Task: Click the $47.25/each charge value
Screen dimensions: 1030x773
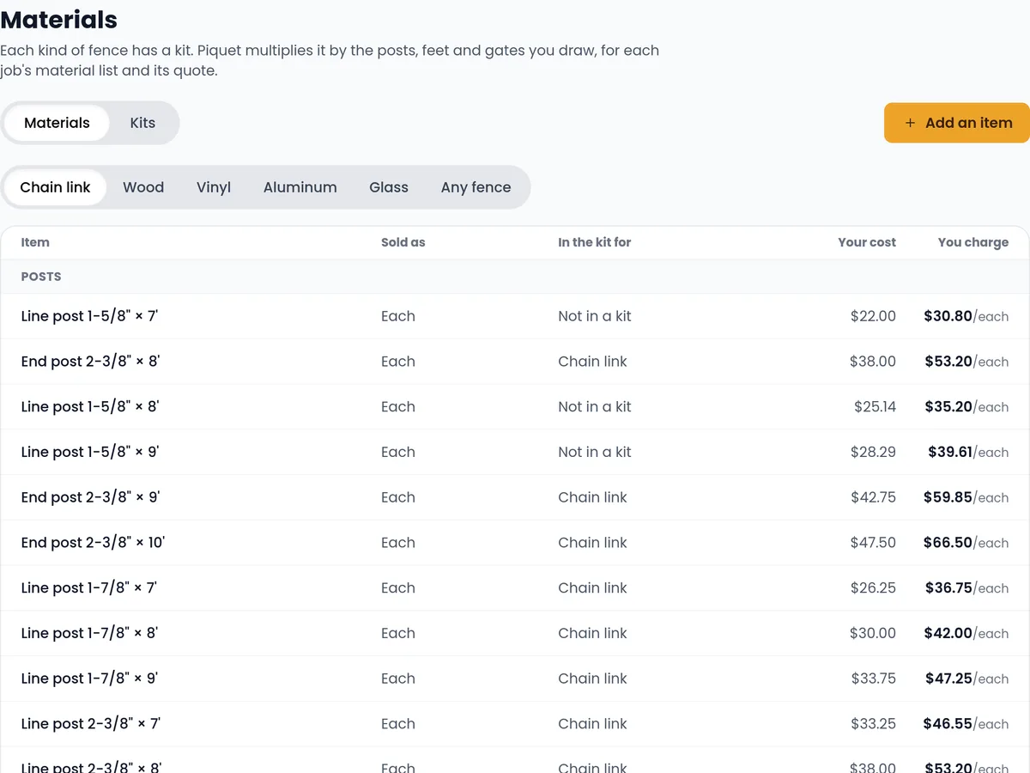Action: (966, 679)
